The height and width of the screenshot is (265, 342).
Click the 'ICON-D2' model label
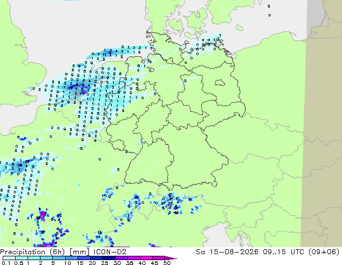(x=110, y=252)
